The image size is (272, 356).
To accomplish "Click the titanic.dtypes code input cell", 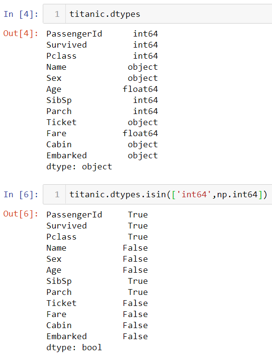I will 158,14.
